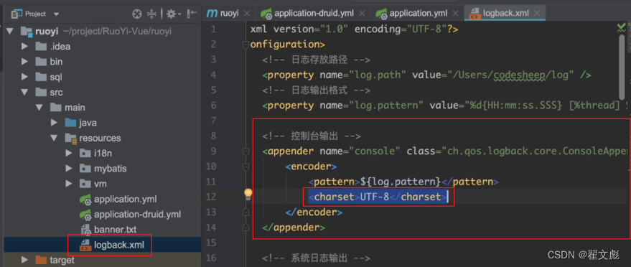The height and width of the screenshot is (267, 631).
Task: Expand the bin folder arrow
Action: [x=24, y=62]
